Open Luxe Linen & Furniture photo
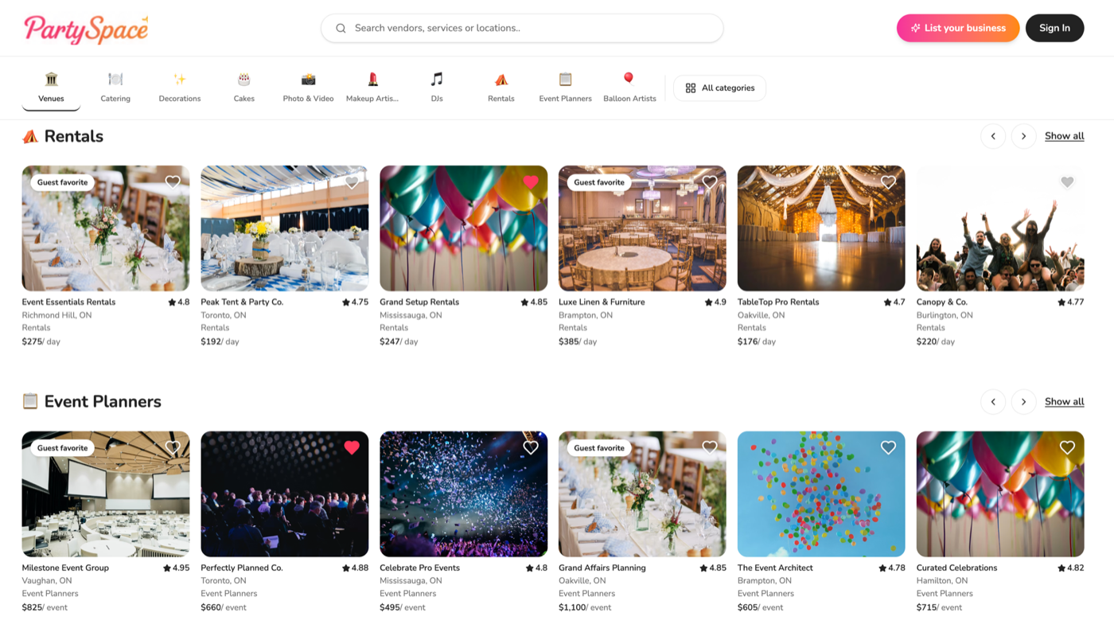The height and width of the screenshot is (636, 1114). (x=642, y=228)
